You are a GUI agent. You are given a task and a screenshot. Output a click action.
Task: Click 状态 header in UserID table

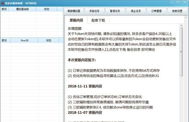(49, 41)
